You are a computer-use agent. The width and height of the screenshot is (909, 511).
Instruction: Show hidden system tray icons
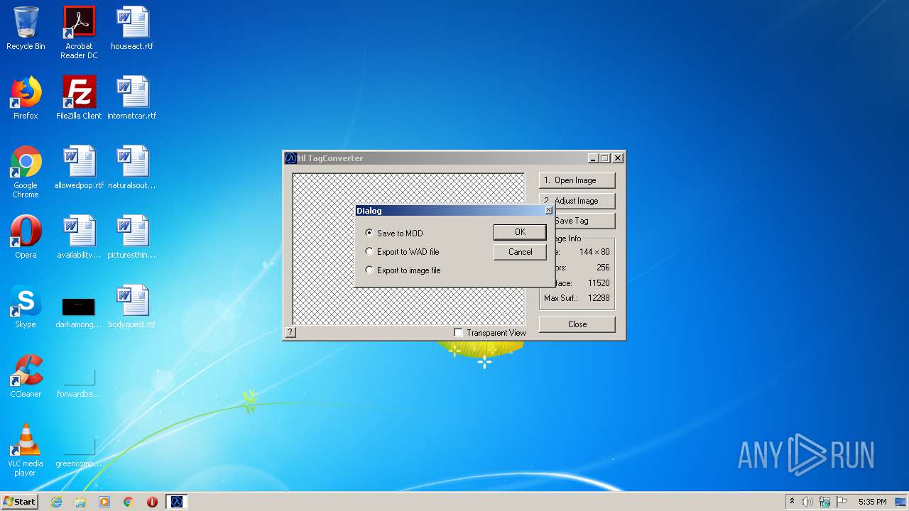pyautogui.click(x=792, y=502)
